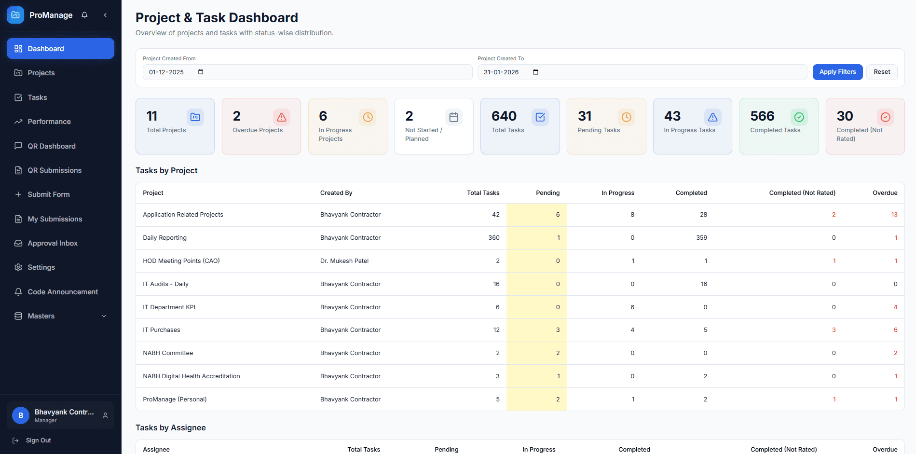Go to the Performance section
The image size is (916, 454).
click(49, 122)
